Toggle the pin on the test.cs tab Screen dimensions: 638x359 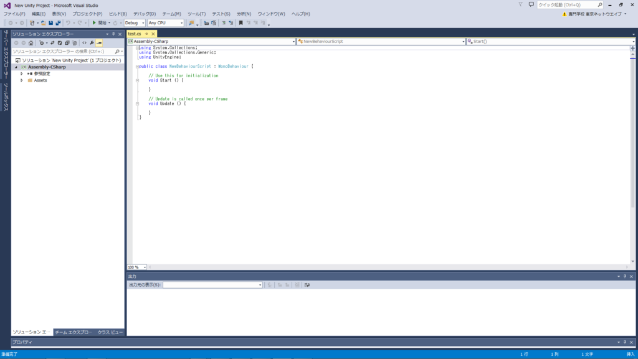point(146,34)
